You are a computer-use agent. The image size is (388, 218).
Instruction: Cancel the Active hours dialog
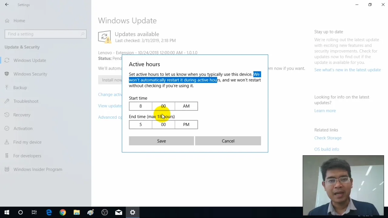(x=228, y=141)
